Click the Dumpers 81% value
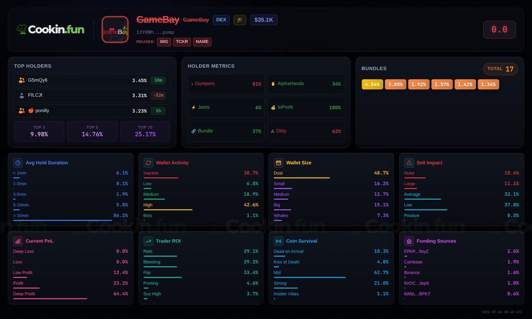The height and width of the screenshot is (319, 532). [257, 84]
